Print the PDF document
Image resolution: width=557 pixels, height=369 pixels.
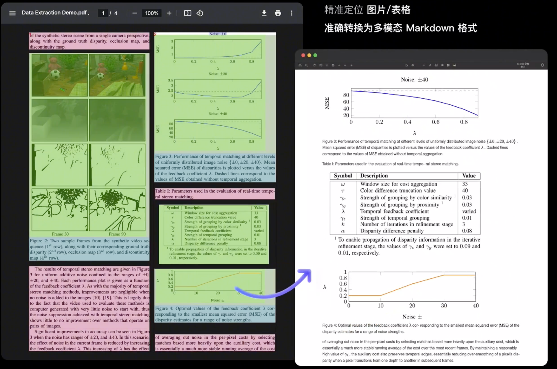pyautogui.click(x=278, y=13)
